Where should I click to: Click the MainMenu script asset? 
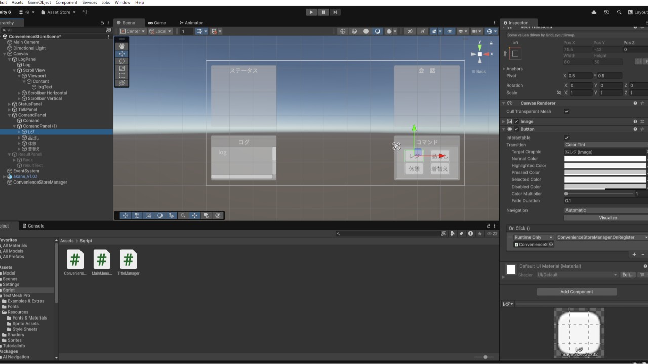tap(102, 263)
